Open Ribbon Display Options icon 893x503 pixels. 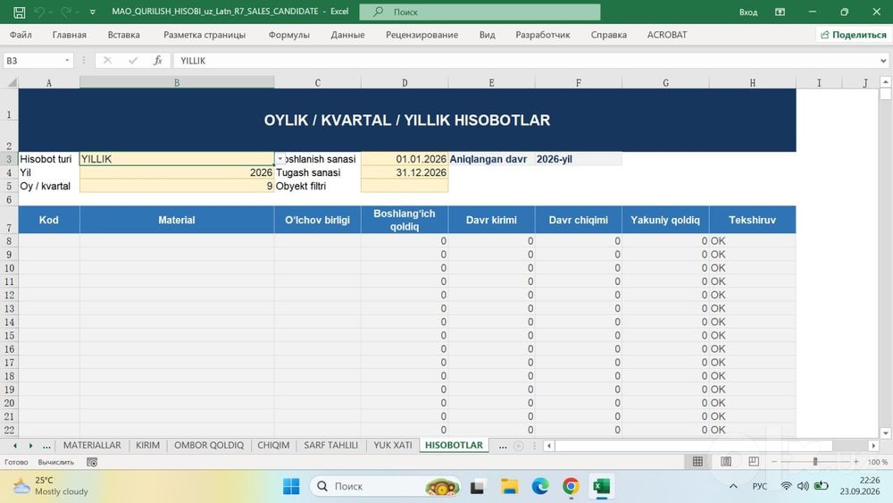pyautogui.click(x=780, y=12)
